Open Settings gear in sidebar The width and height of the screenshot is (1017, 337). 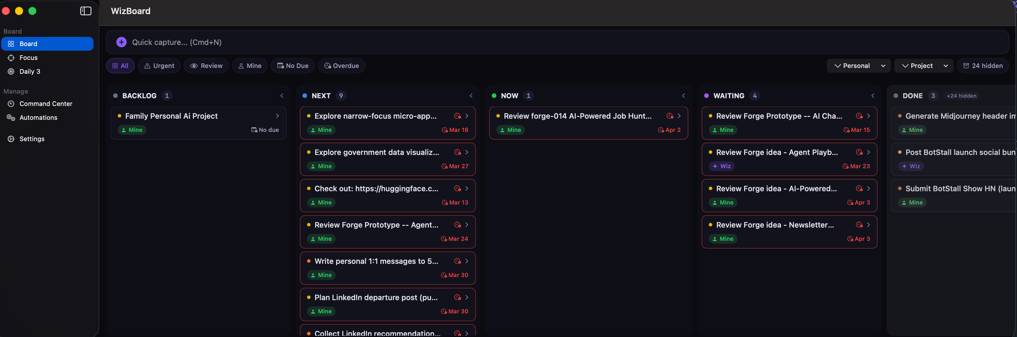pyautogui.click(x=31, y=139)
